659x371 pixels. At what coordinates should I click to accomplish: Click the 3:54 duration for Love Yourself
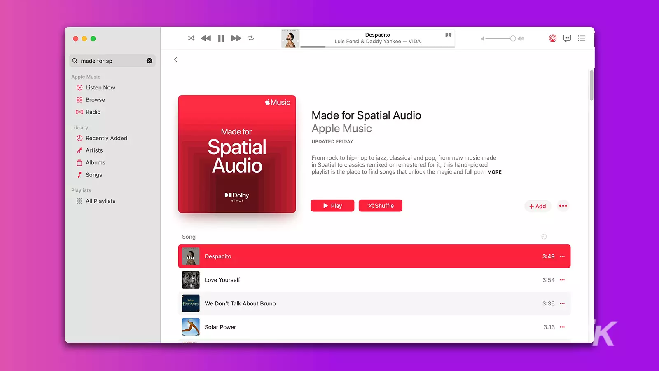tap(548, 280)
